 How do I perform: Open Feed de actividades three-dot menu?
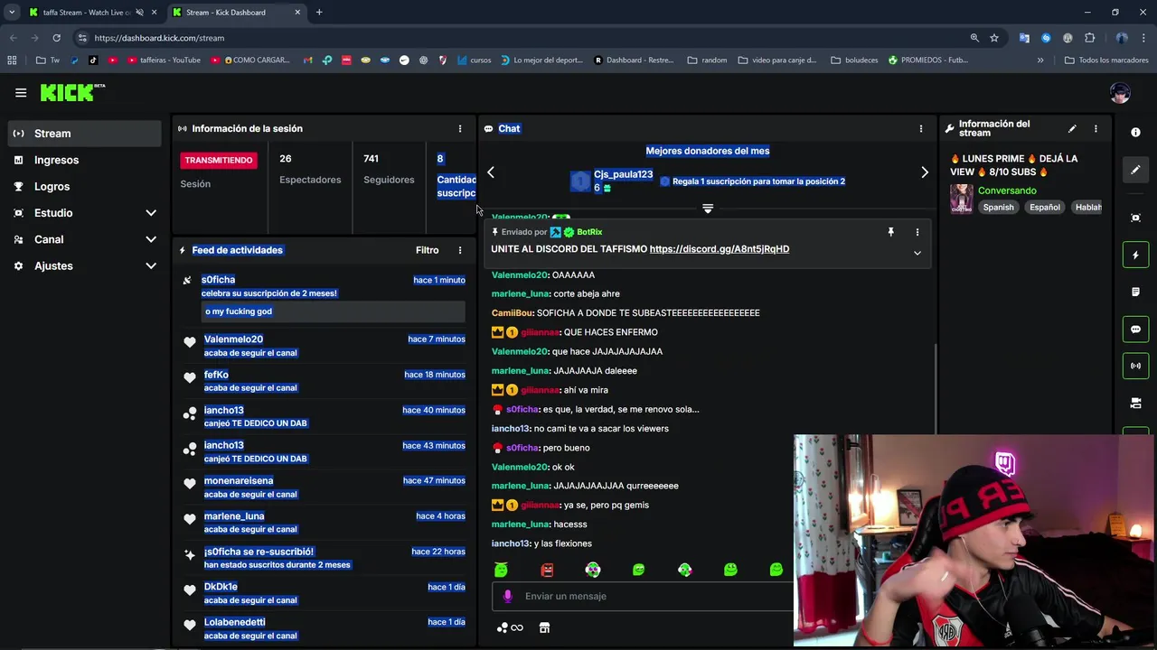coord(459,250)
